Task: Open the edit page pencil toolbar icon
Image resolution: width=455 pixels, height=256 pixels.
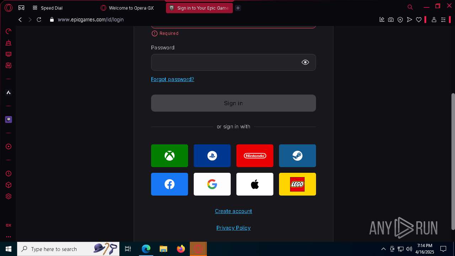Action: (382, 20)
